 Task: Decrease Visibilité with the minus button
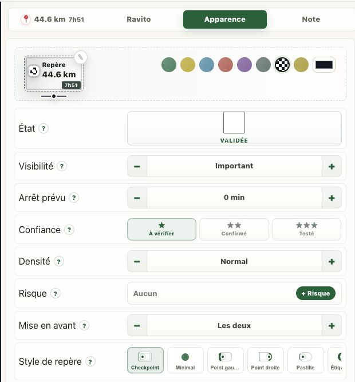137,166
